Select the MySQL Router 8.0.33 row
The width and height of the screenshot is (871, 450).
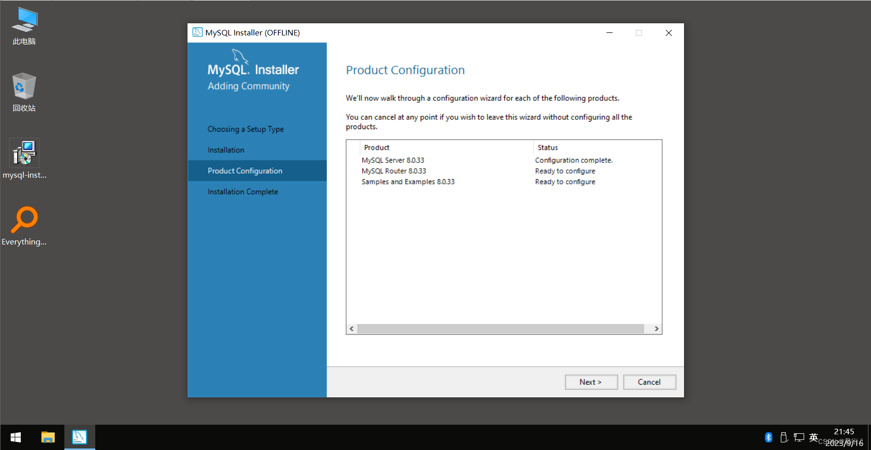click(504, 171)
